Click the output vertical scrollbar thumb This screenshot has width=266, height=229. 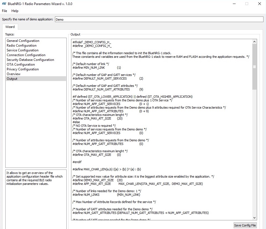[254, 67]
